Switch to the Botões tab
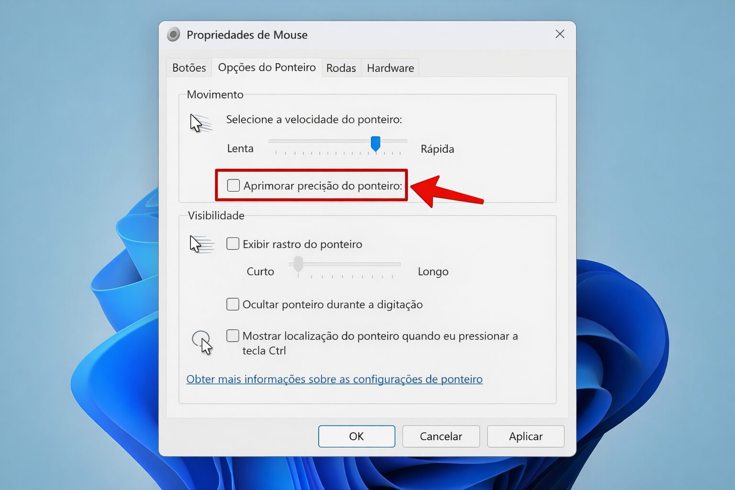The height and width of the screenshot is (490, 735). 189,68
